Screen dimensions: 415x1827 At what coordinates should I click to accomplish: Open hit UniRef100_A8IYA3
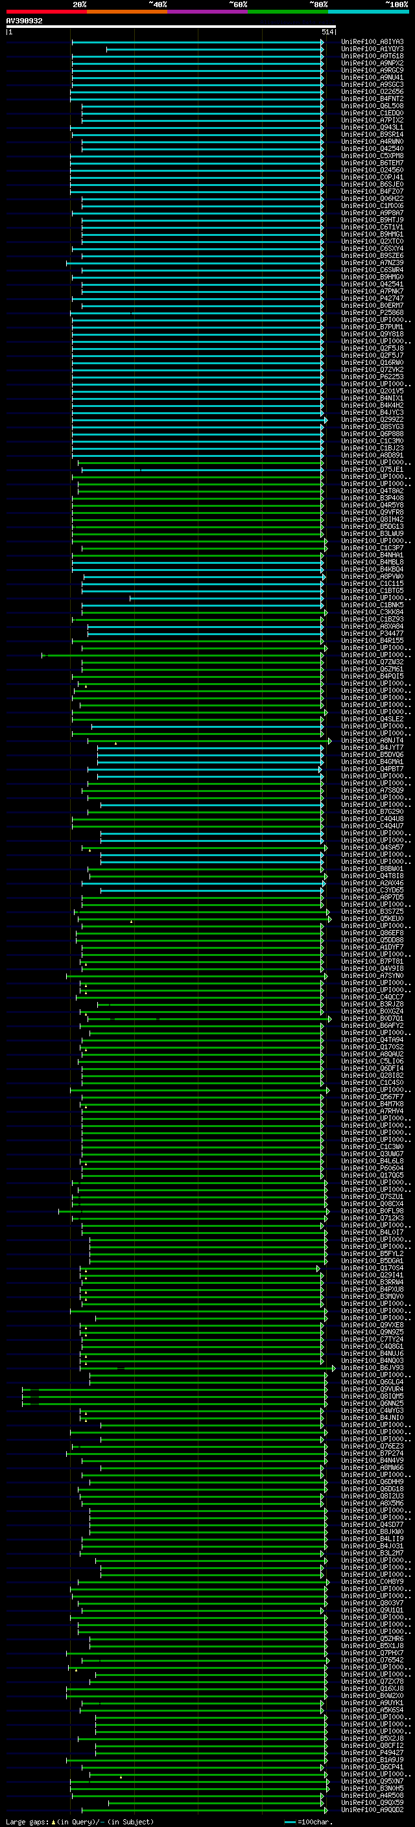(x=372, y=42)
